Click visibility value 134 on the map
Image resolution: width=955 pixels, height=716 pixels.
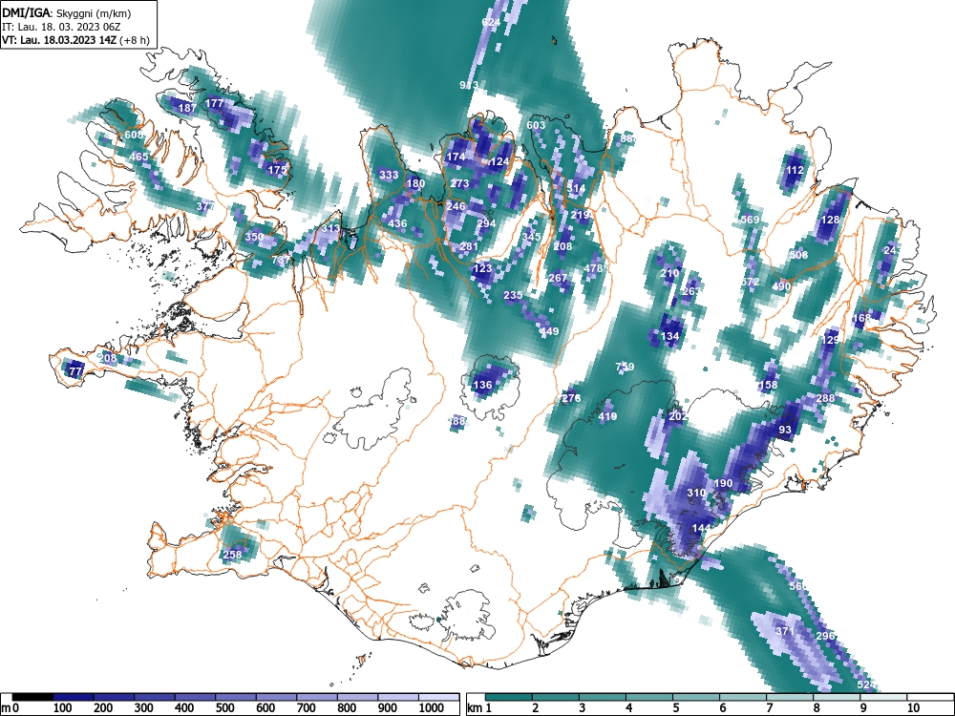670,336
